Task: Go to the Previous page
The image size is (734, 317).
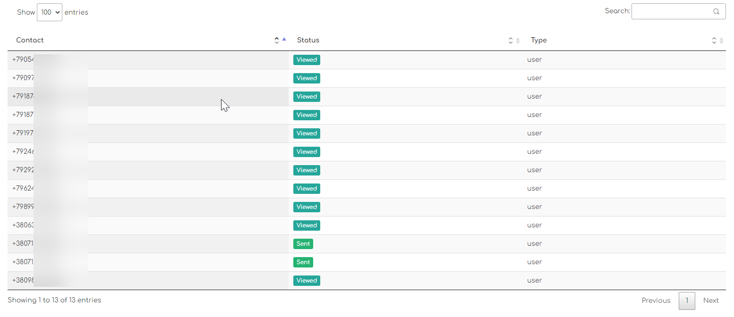Action: (x=656, y=300)
